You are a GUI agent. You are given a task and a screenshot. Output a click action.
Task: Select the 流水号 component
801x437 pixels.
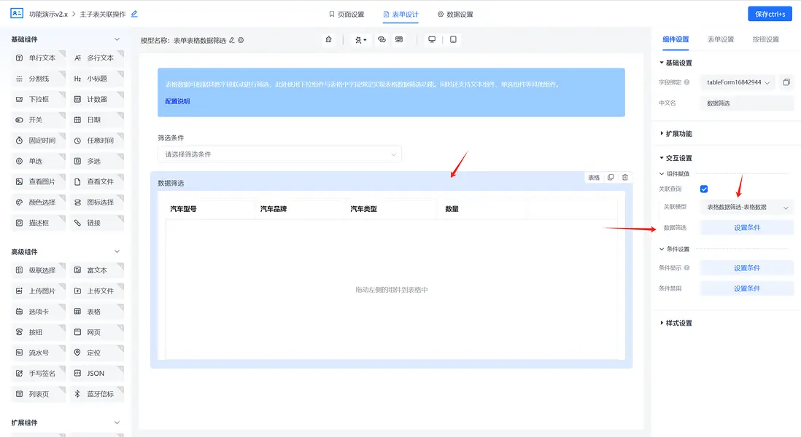coord(39,353)
